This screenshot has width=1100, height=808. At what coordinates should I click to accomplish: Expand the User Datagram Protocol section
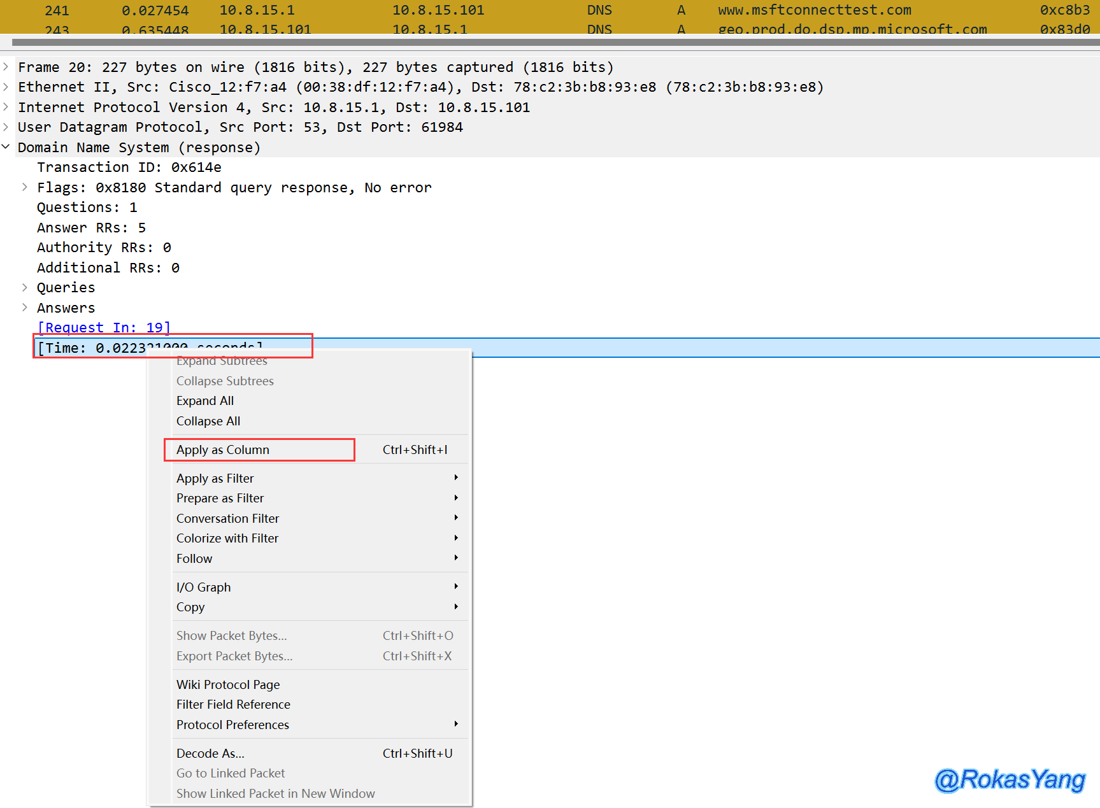[x=6, y=127]
